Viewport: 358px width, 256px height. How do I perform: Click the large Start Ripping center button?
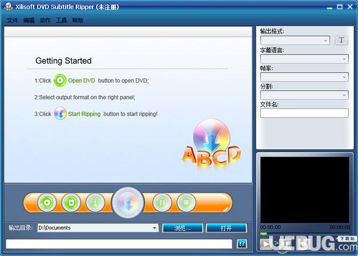(128, 202)
